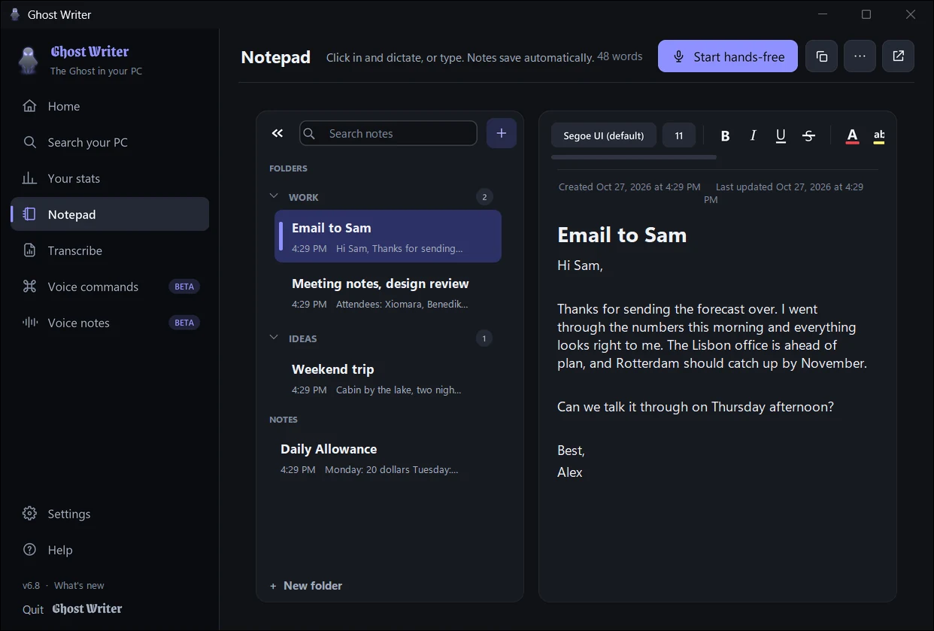The width and height of the screenshot is (934, 631).
Task: Open Voice notes section
Action: pos(110,323)
